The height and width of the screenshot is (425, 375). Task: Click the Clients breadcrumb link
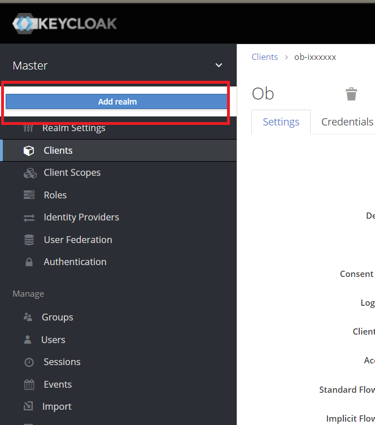(264, 57)
